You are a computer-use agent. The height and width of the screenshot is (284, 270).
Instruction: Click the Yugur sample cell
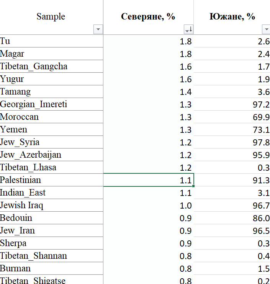pyautogui.click(x=51, y=79)
